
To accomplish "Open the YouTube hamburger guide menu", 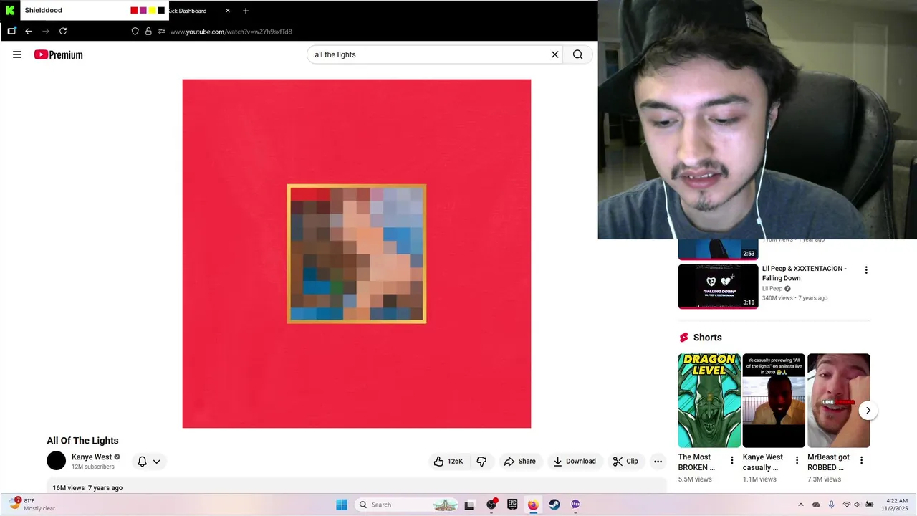I will click(17, 54).
